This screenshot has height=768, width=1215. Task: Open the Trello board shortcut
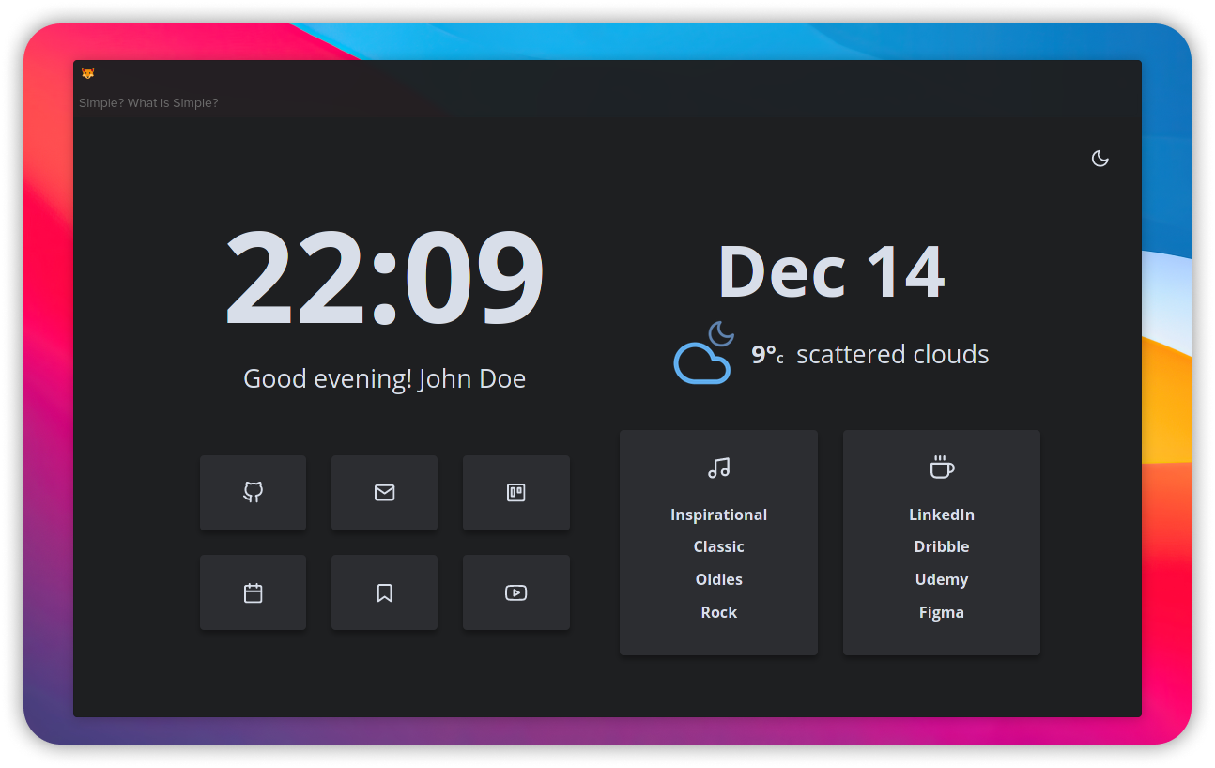point(515,493)
